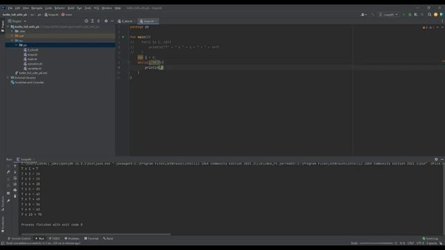Click the console horizontal scrollbar

pos(96,235)
